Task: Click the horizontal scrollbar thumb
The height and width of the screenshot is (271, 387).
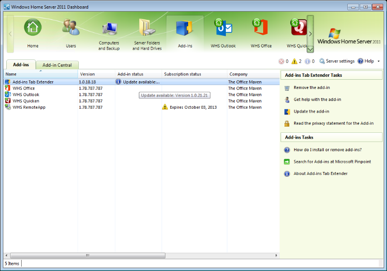Action: (x=88, y=256)
